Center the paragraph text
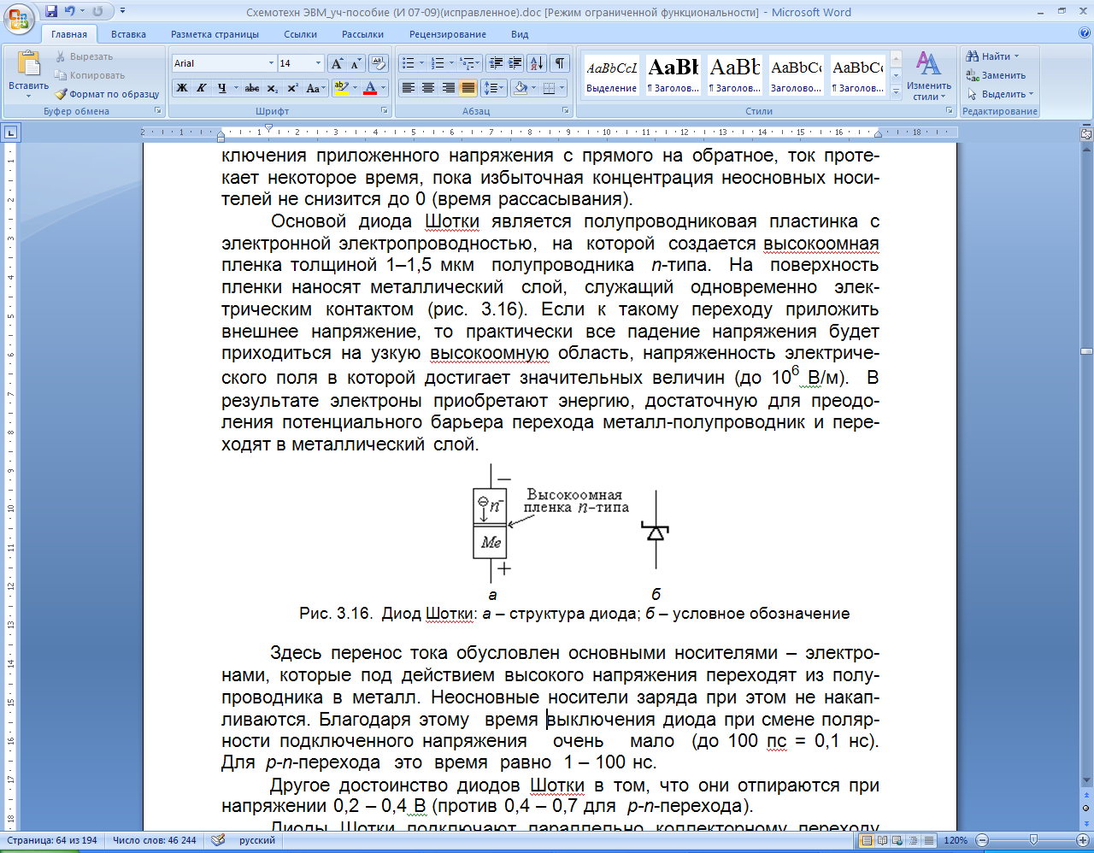 coord(428,88)
